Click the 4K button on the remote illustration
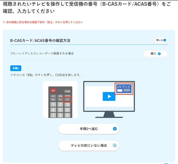Image resolution: width=178 pixels, height=164 pixels. click(53, 96)
